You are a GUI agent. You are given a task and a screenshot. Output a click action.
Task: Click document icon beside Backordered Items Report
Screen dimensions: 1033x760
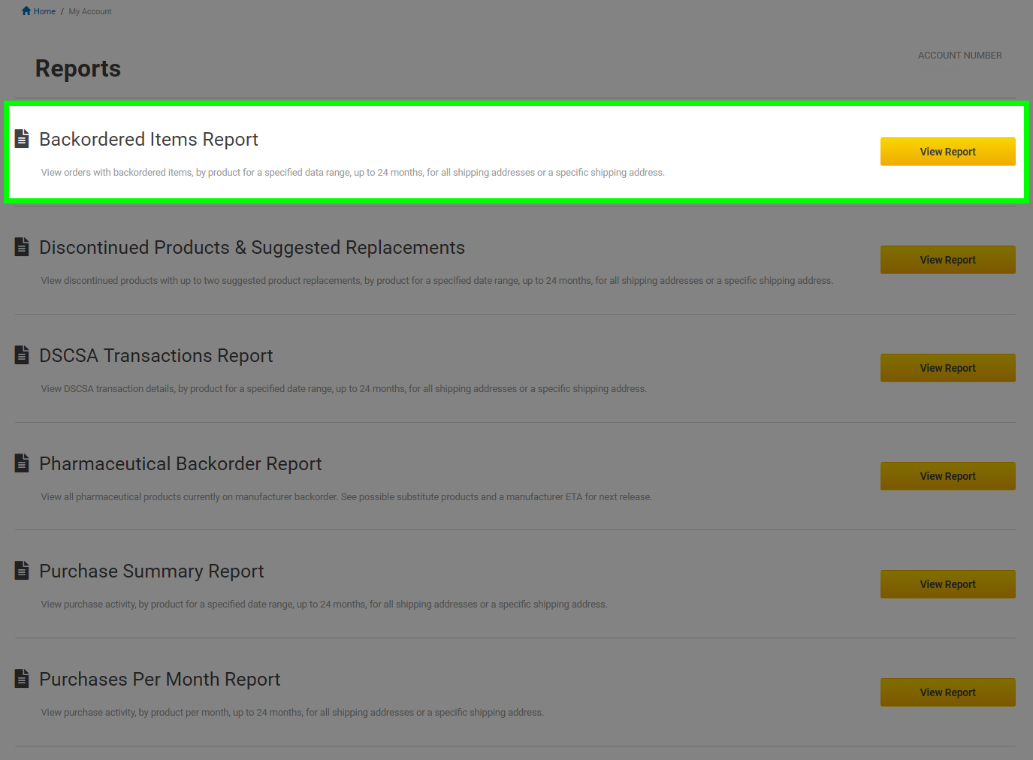click(x=22, y=139)
